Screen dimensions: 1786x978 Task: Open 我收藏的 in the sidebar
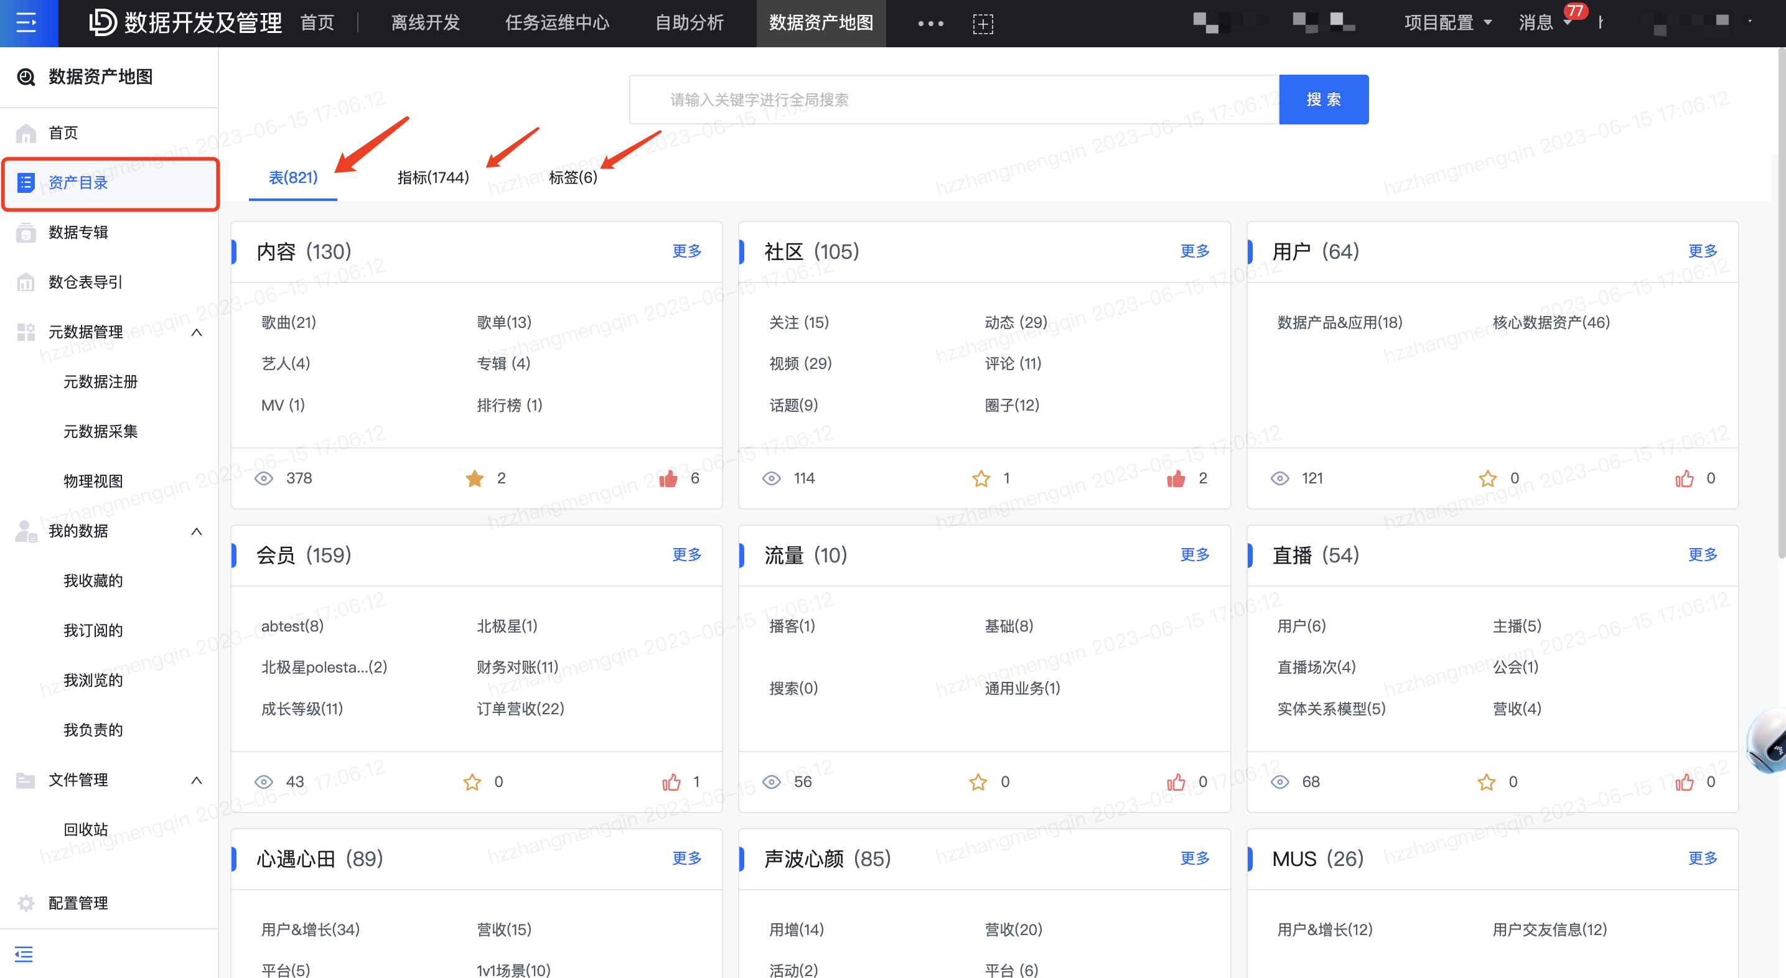tap(93, 581)
